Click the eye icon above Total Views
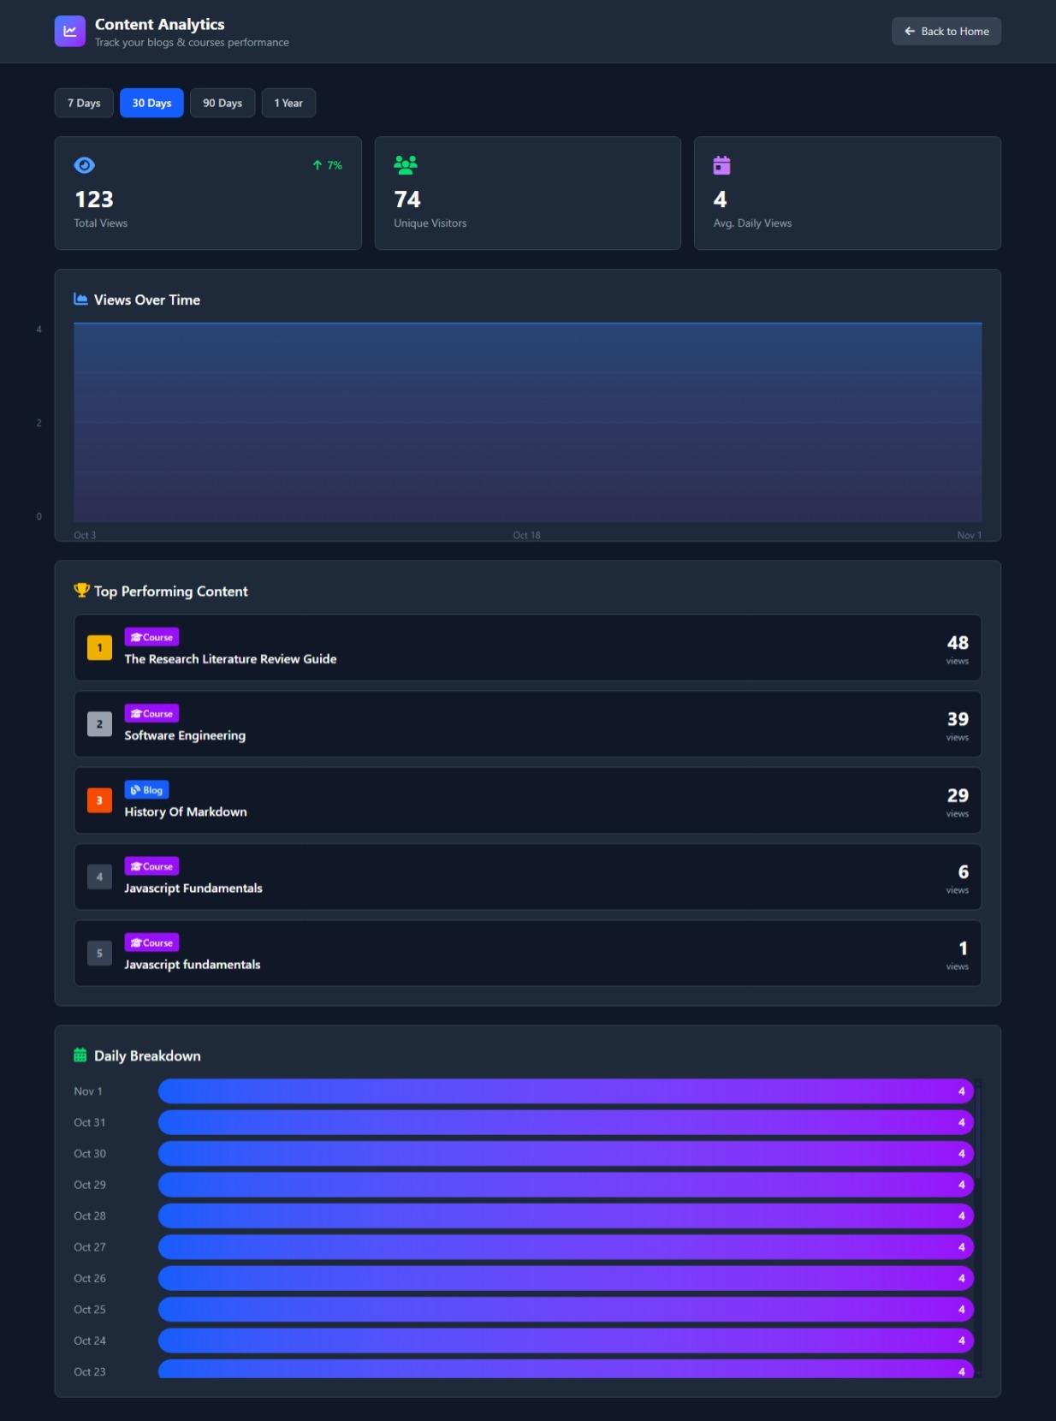This screenshot has height=1421, width=1056. [x=85, y=165]
